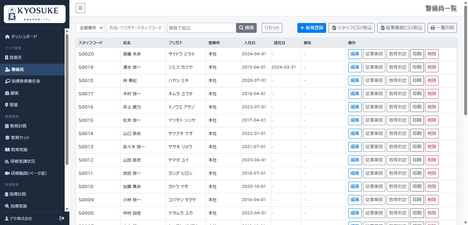Select 警備員 in the sidebar
Viewport: 468px width, 225px height.
click(x=32, y=69)
